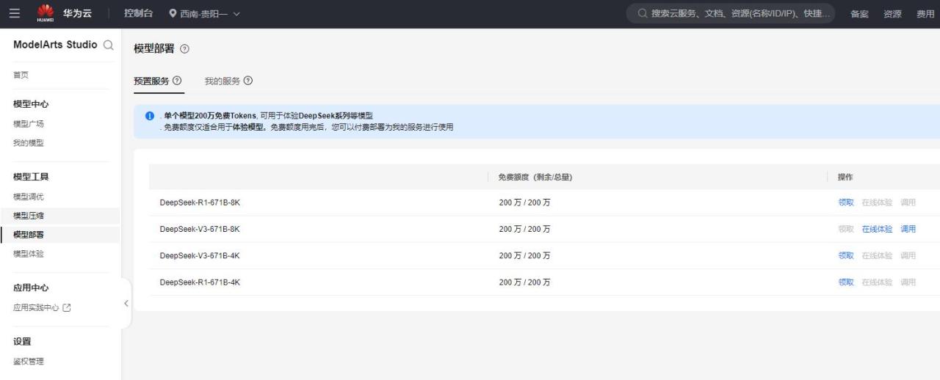Open 鉴权管理 under 设置
The width and height of the screenshot is (940, 380).
(29, 361)
